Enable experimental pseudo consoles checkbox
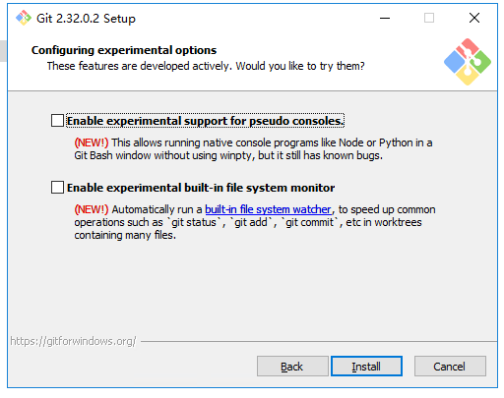 (57, 121)
